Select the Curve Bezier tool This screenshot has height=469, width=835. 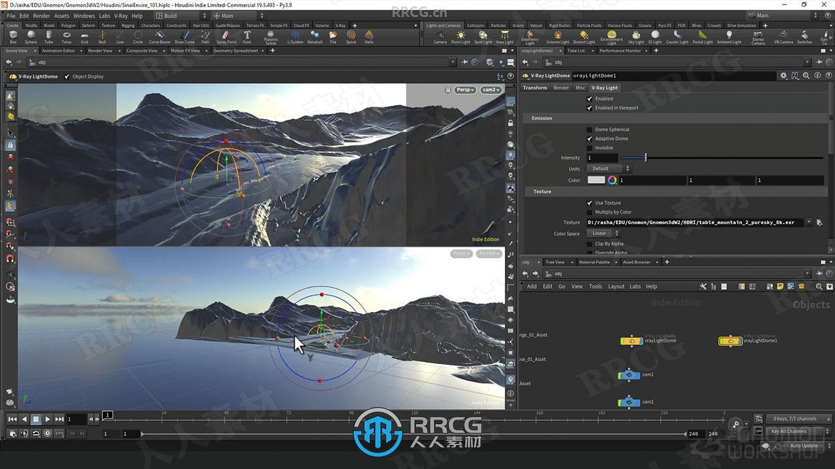click(x=159, y=37)
